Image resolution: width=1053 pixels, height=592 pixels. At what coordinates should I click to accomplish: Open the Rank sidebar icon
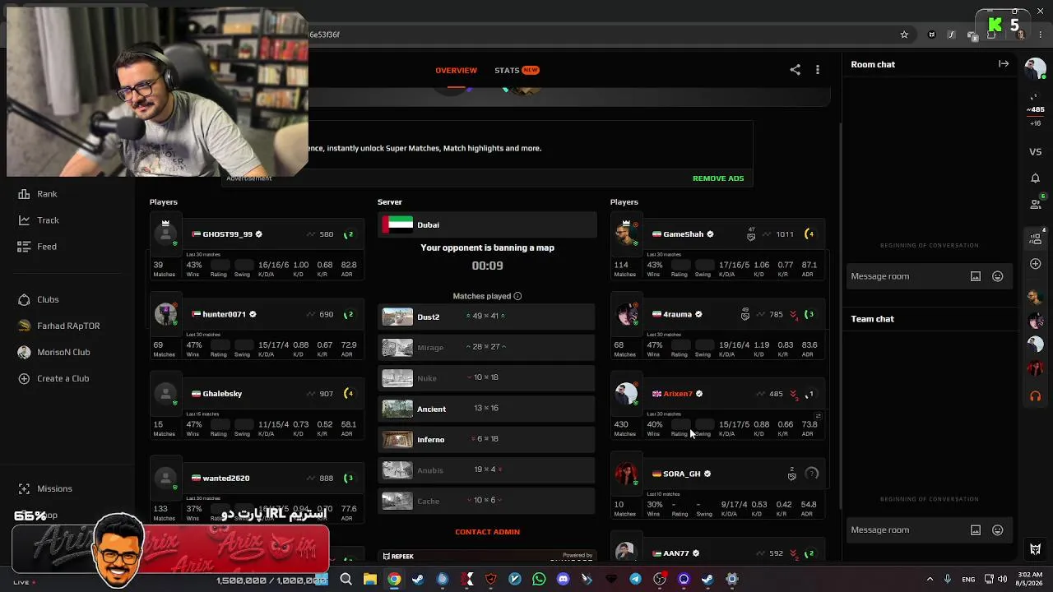24,194
